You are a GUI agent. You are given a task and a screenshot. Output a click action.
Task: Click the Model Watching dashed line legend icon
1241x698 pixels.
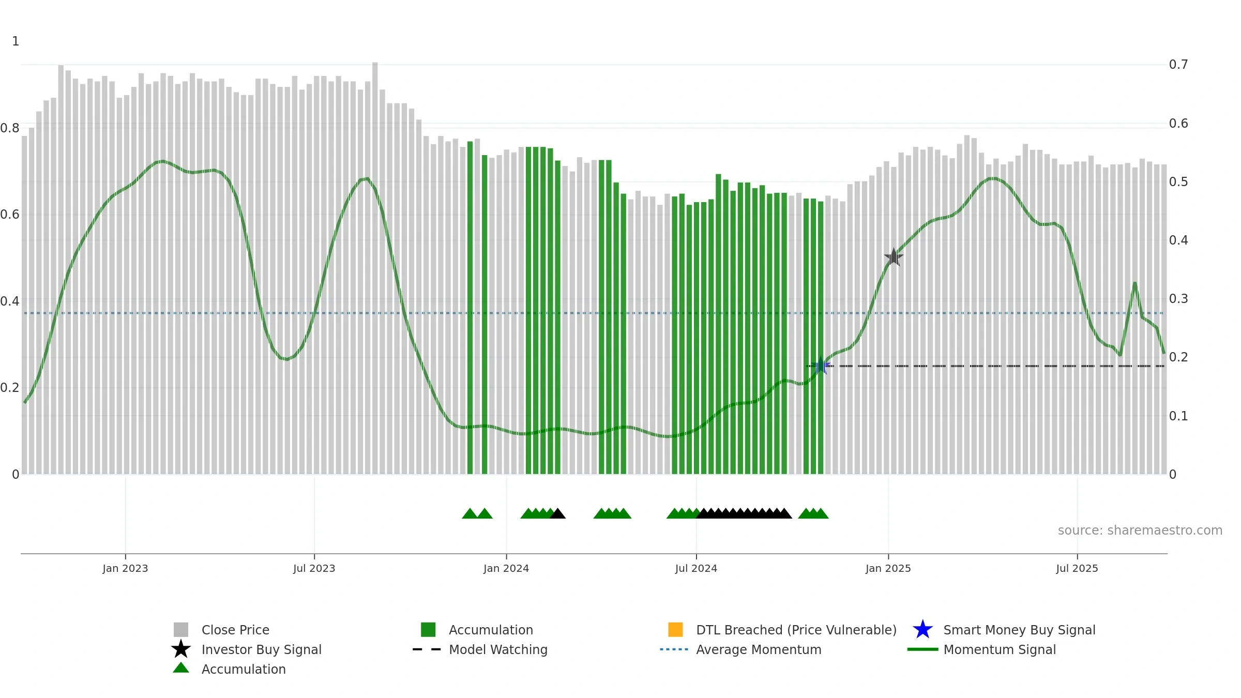coord(427,649)
